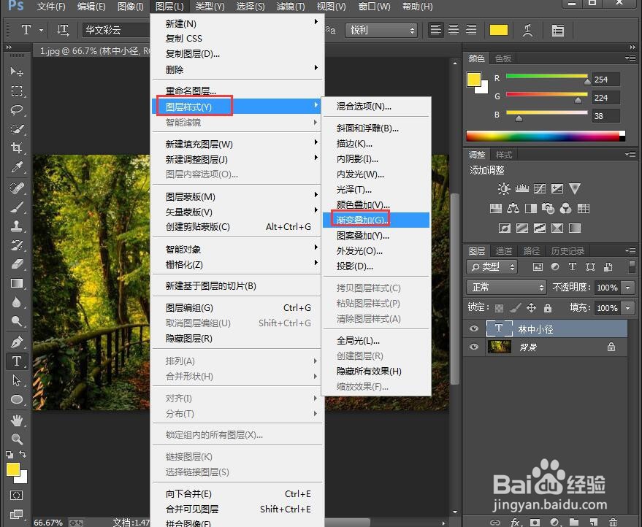642x527 pixels.
Task: Switch to the 历史记录 tab
Action: (568, 251)
